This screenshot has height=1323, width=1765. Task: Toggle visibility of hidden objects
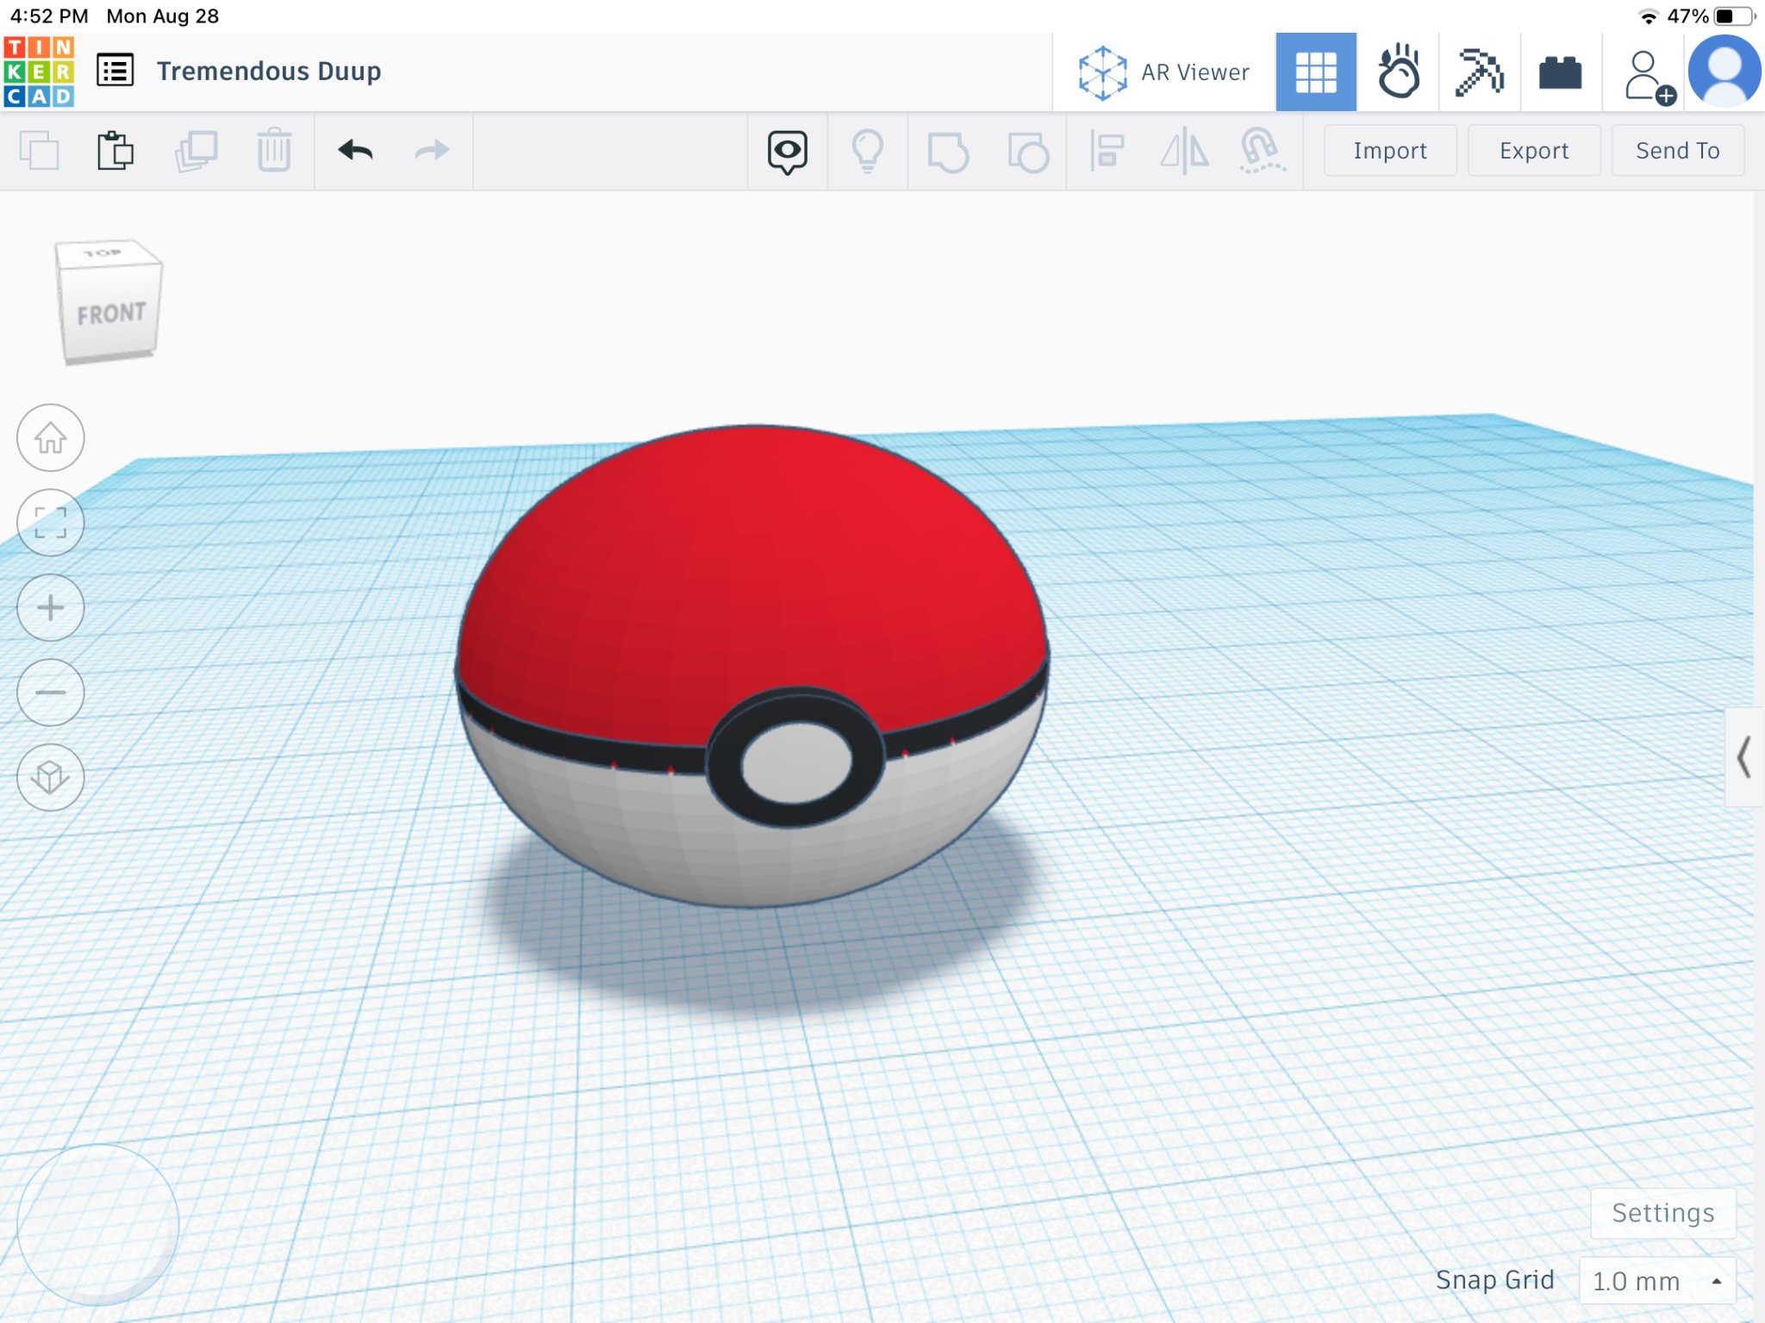[868, 151]
